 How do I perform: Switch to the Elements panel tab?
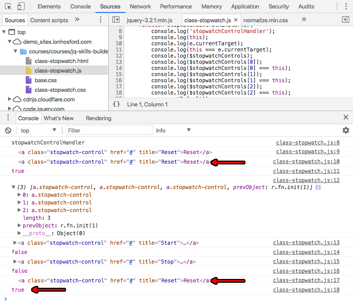(x=49, y=7)
